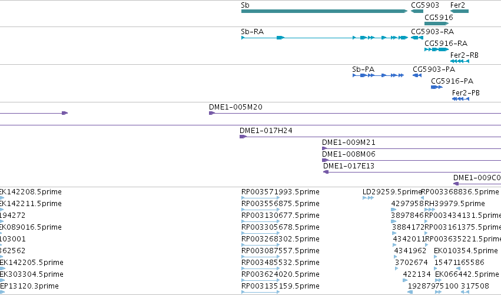
Task: Select the '3897846' EST label
Action: click(407, 216)
